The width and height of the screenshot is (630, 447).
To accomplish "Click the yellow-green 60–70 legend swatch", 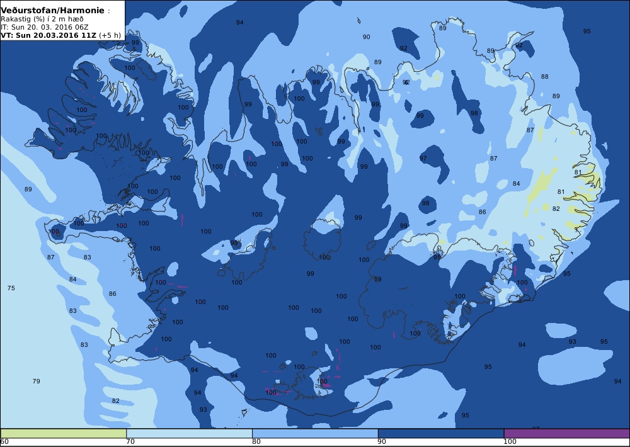I will click(x=64, y=433).
